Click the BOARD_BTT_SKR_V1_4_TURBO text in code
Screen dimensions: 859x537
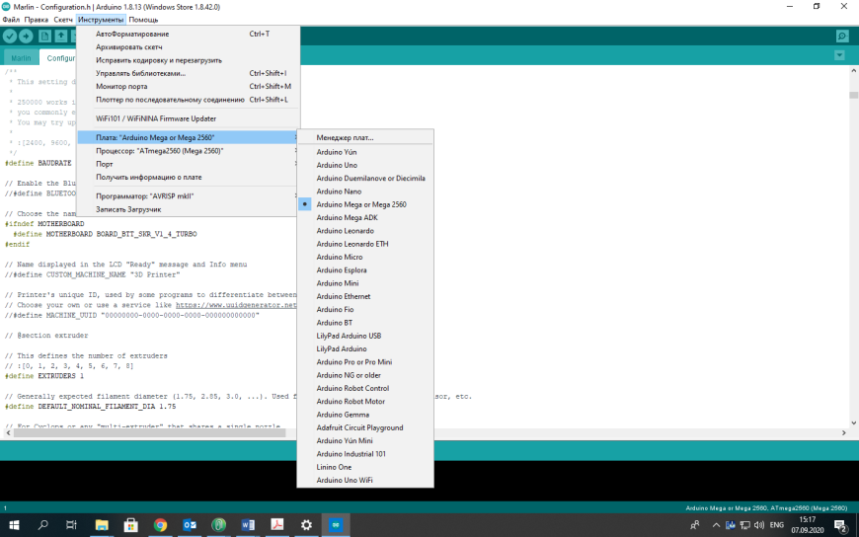(x=146, y=234)
